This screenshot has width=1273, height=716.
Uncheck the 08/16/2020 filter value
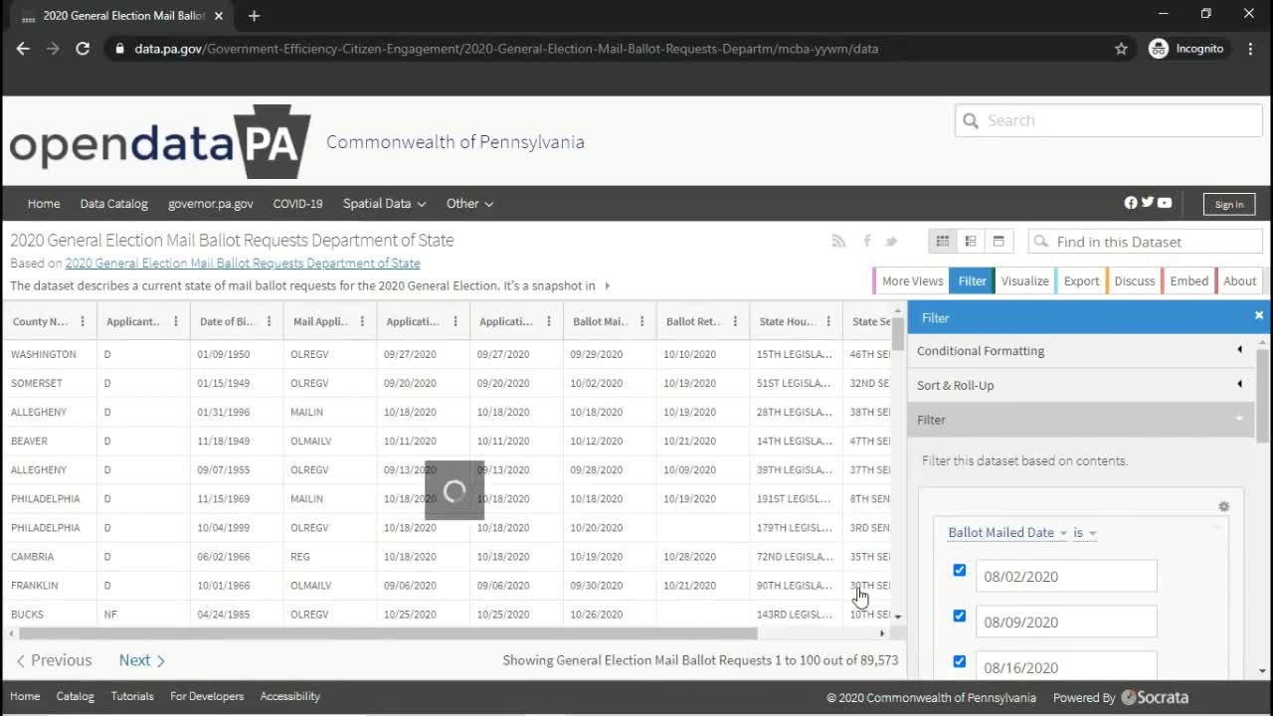pos(959,661)
